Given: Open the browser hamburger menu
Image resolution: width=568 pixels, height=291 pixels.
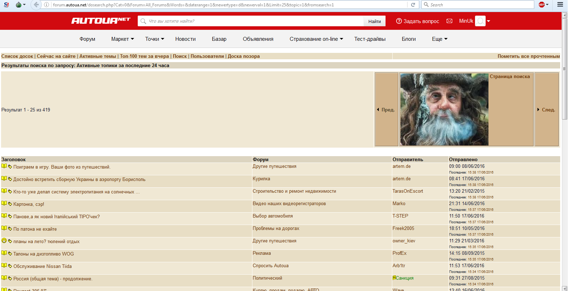Looking at the screenshot, I should pos(560,5).
